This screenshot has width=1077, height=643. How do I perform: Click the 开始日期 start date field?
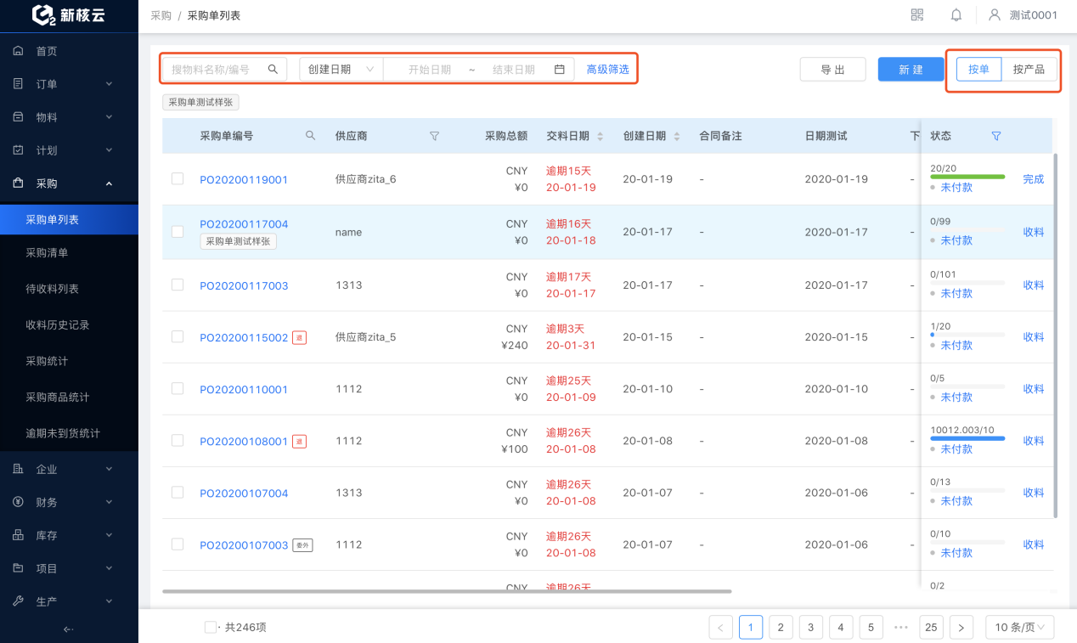(430, 70)
